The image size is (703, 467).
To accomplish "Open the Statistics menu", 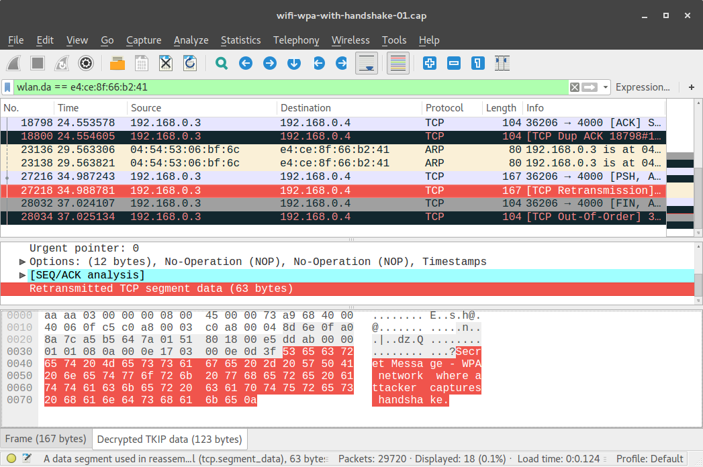I will [x=240, y=40].
